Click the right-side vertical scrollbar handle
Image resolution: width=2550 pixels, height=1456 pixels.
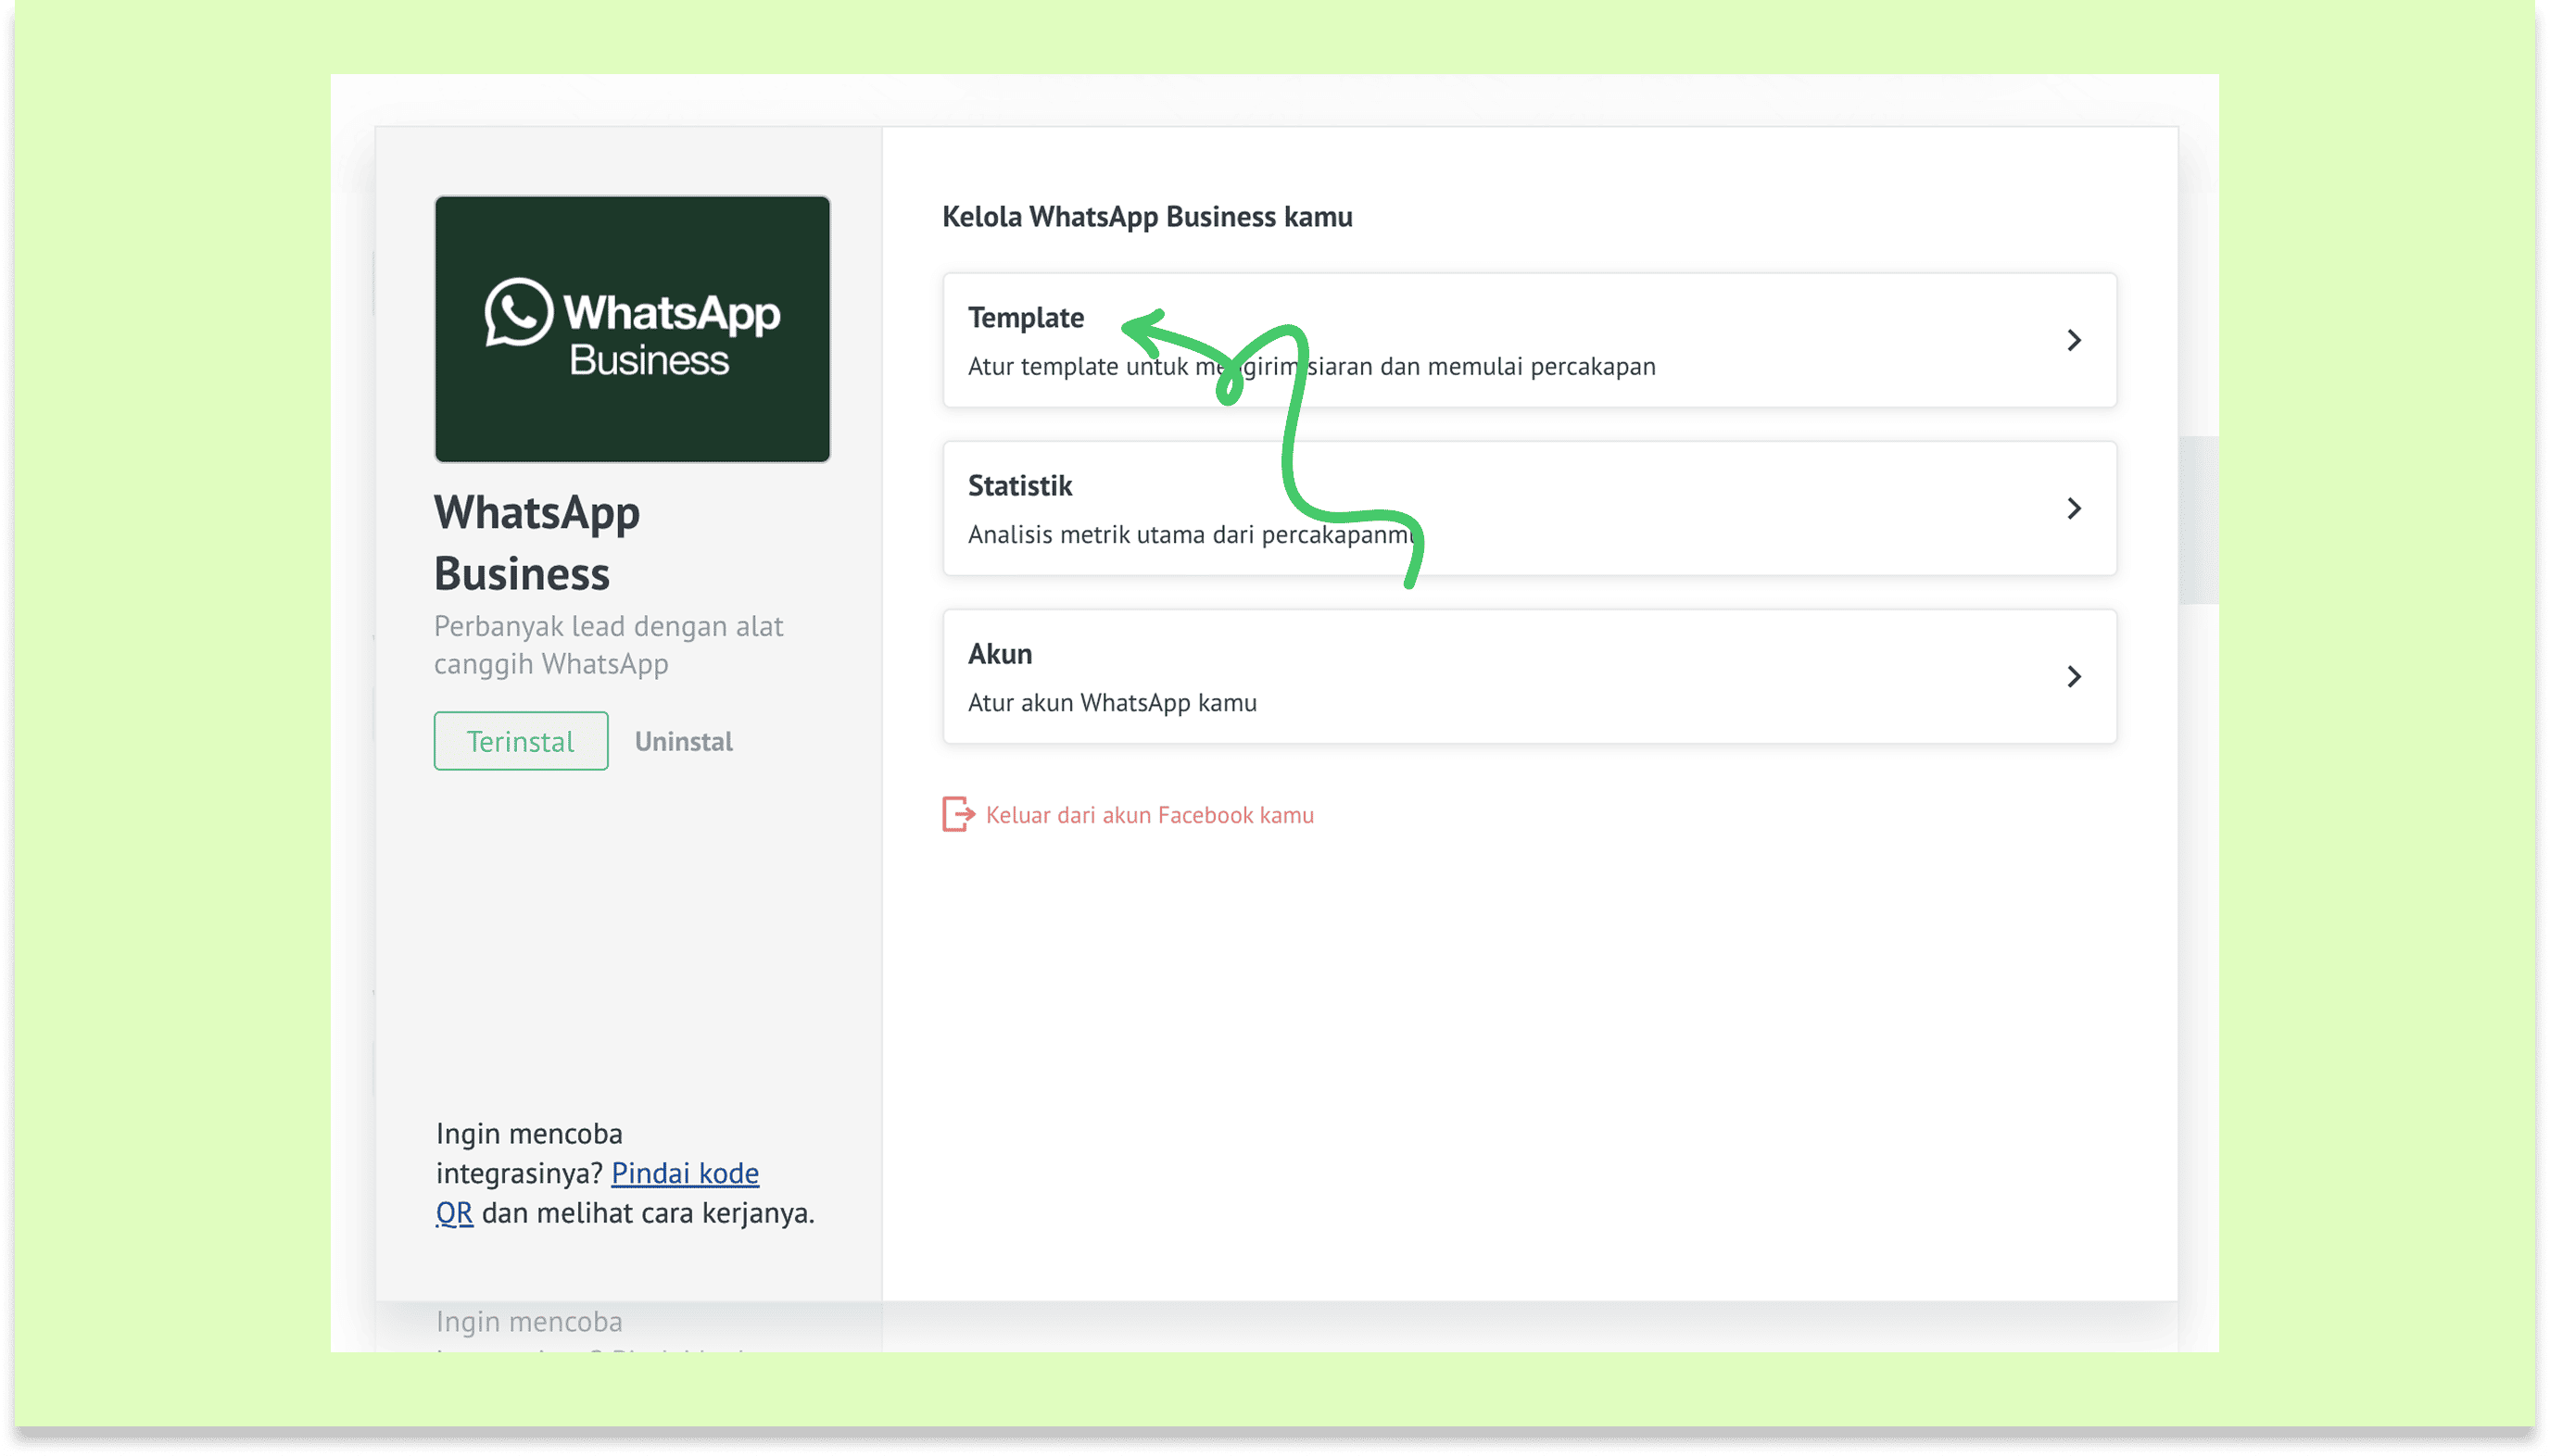click(2197, 520)
